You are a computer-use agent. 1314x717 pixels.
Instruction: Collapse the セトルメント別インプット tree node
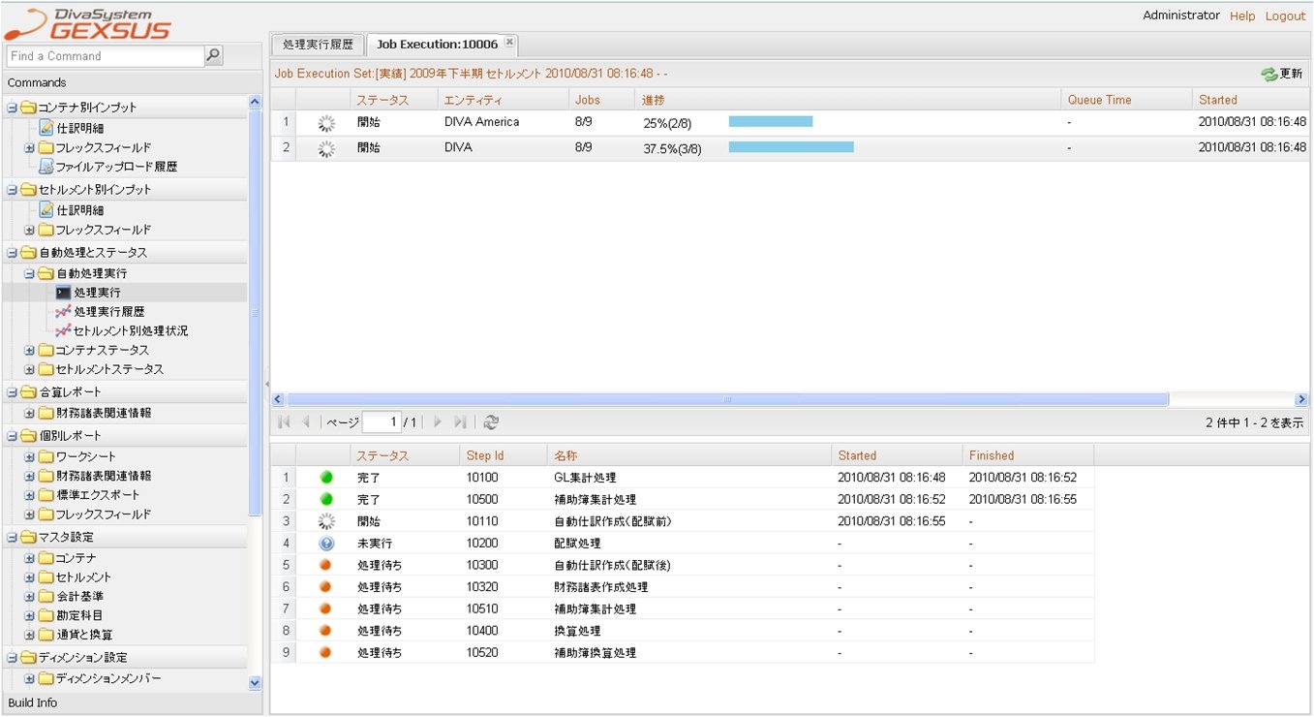point(12,190)
